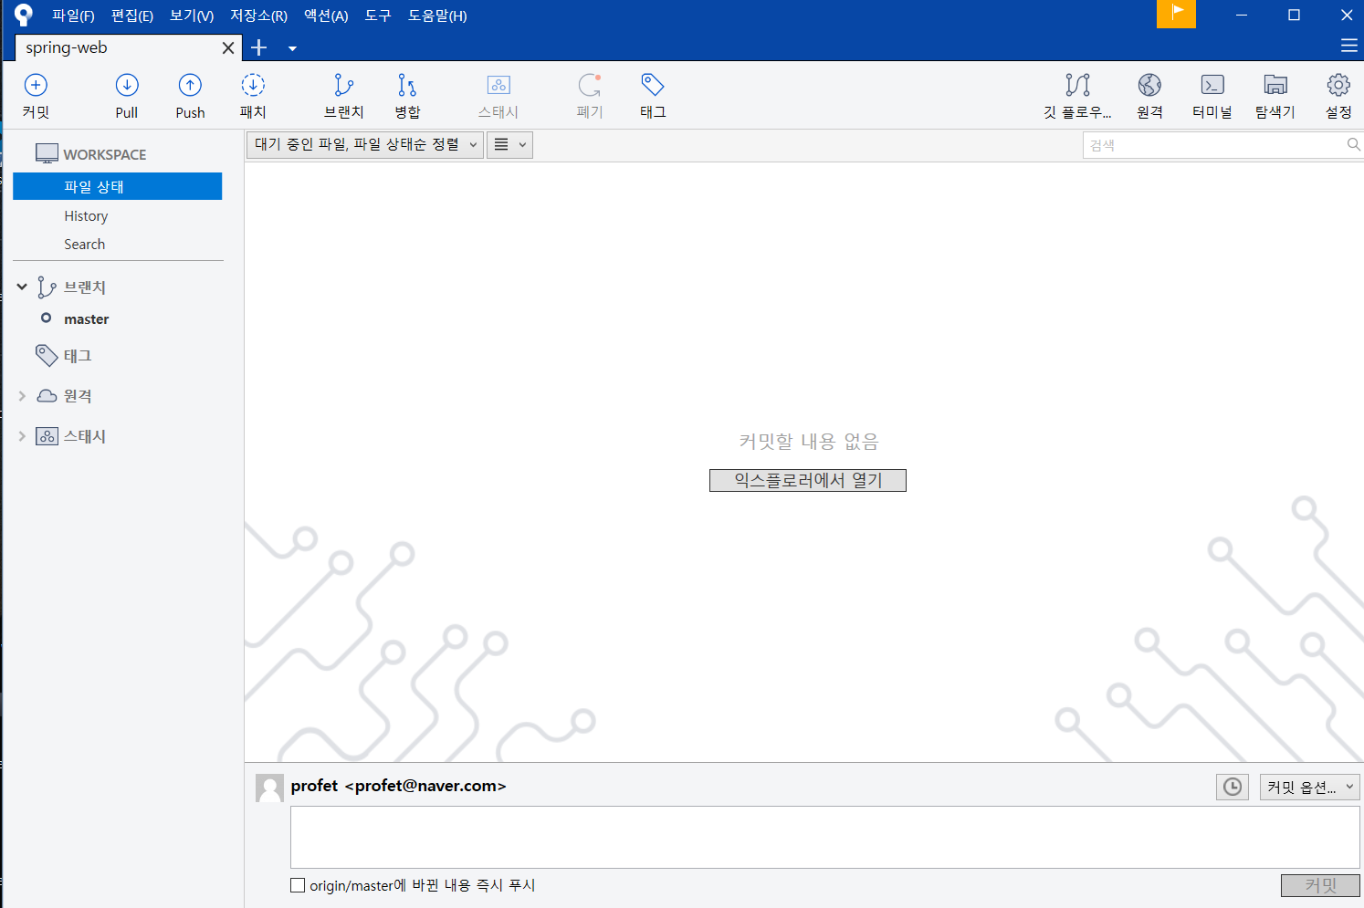The width and height of the screenshot is (1364, 908).
Task: Click the 원격 (Remote) globe icon
Action: [x=1149, y=86]
